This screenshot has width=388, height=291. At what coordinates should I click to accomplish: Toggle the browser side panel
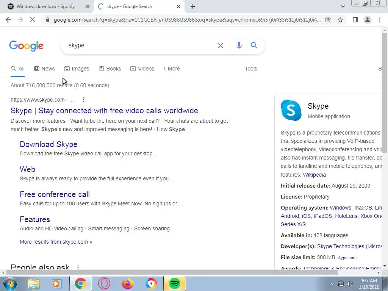coord(355,20)
